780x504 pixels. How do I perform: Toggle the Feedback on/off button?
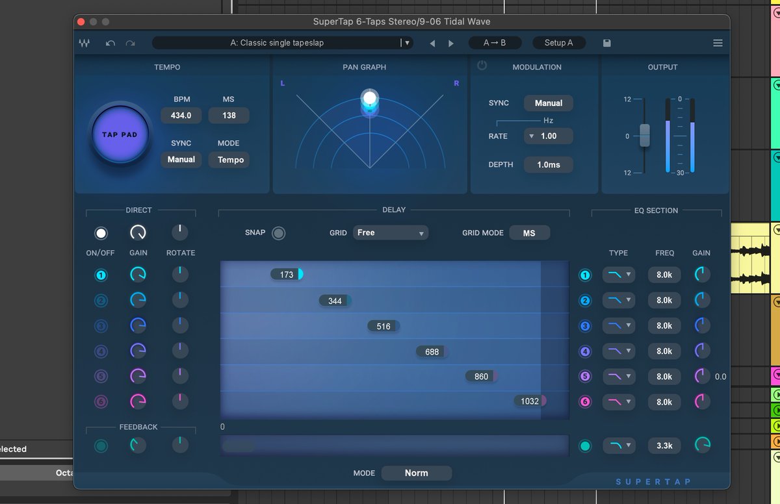pos(101,446)
